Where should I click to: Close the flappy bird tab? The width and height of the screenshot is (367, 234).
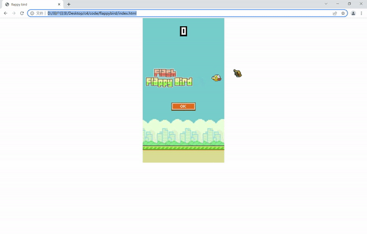pyautogui.click(x=59, y=4)
